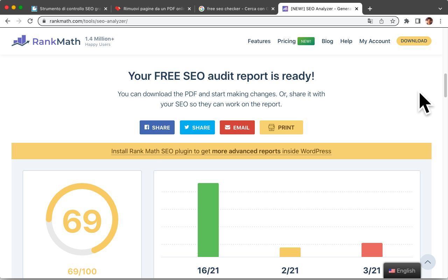The width and height of the screenshot is (448, 280).
Task: Click the PRINT button
Action: [x=281, y=127]
